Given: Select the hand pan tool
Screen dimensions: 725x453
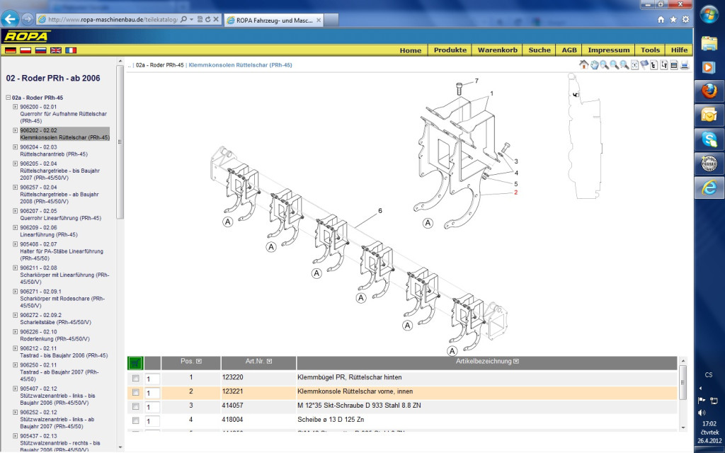Looking at the screenshot, I should tap(594, 65).
